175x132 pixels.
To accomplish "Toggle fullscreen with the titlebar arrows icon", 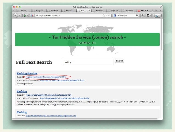I will point(161,7).
